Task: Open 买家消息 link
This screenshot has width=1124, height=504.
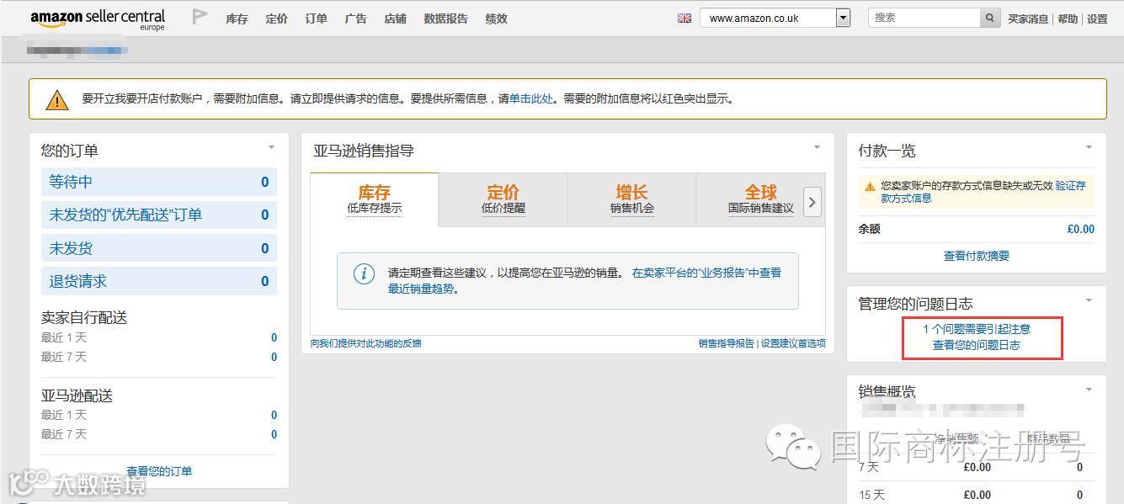Action: click(1028, 19)
